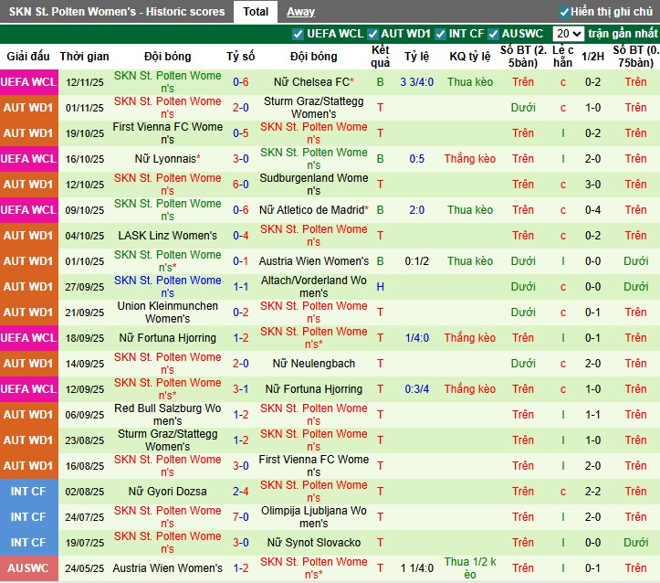Open the 20 recent matches dropdown
This screenshot has height=583, width=660.
pyautogui.click(x=568, y=34)
